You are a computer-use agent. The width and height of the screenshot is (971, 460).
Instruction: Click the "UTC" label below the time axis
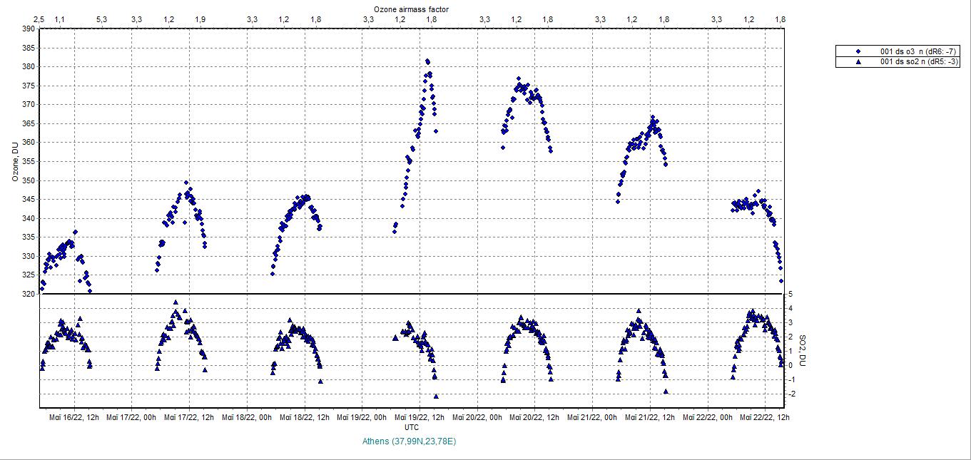[x=412, y=427]
